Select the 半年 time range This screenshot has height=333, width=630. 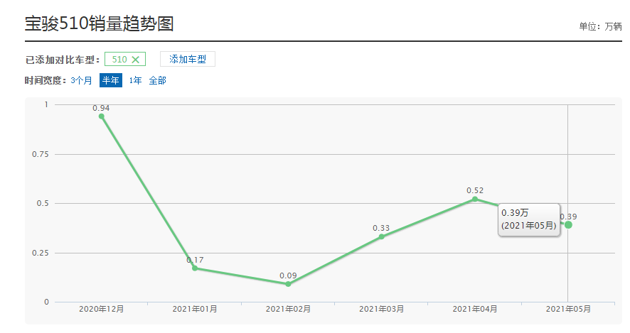pyautogui.click(x=111, y=80)
